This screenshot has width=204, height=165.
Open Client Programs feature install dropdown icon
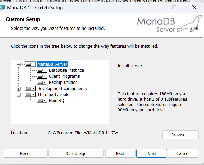click(42, 76)
